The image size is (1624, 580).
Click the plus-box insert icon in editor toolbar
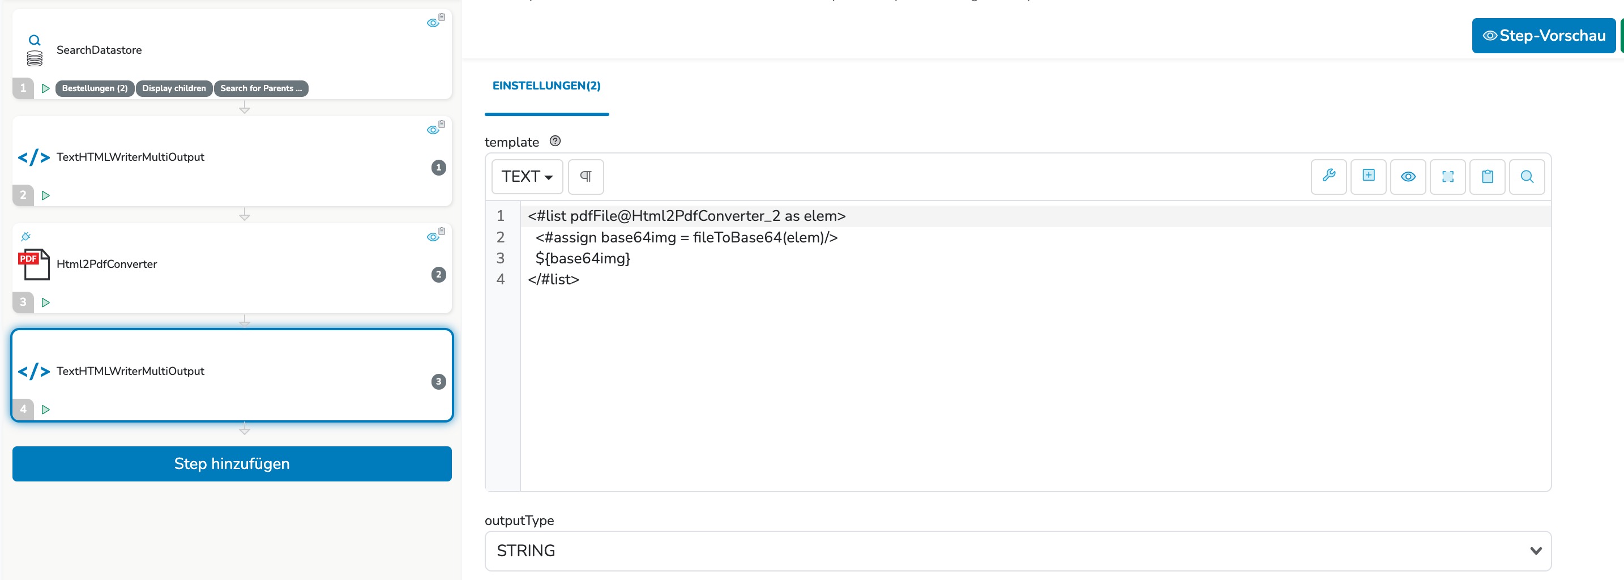pos(1368,177)
